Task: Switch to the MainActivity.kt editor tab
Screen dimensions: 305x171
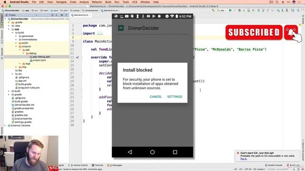Action: point(81,15)
